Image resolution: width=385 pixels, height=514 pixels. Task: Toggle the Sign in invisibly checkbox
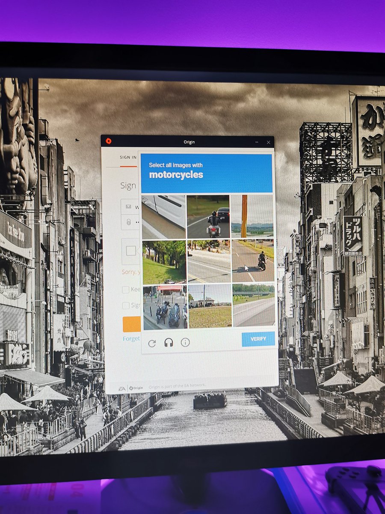126,305
